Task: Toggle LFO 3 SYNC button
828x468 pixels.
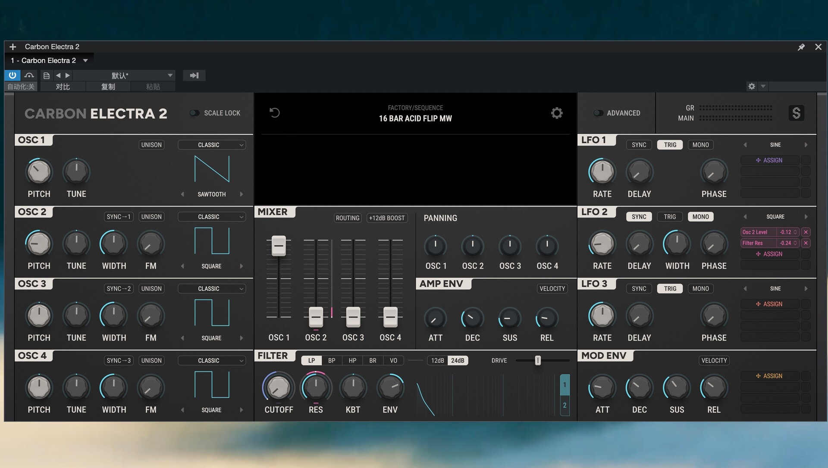Action: 639,289
